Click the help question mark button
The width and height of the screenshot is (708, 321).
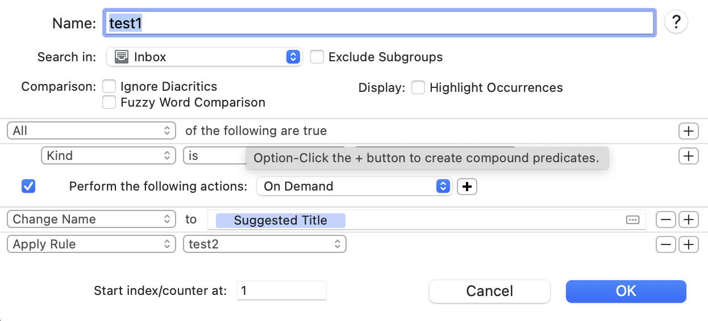coord(676,22)
